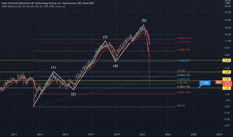Select the 0.5(2.20) Fibonacci level label
233x137 pixels.
coord(182,83)
